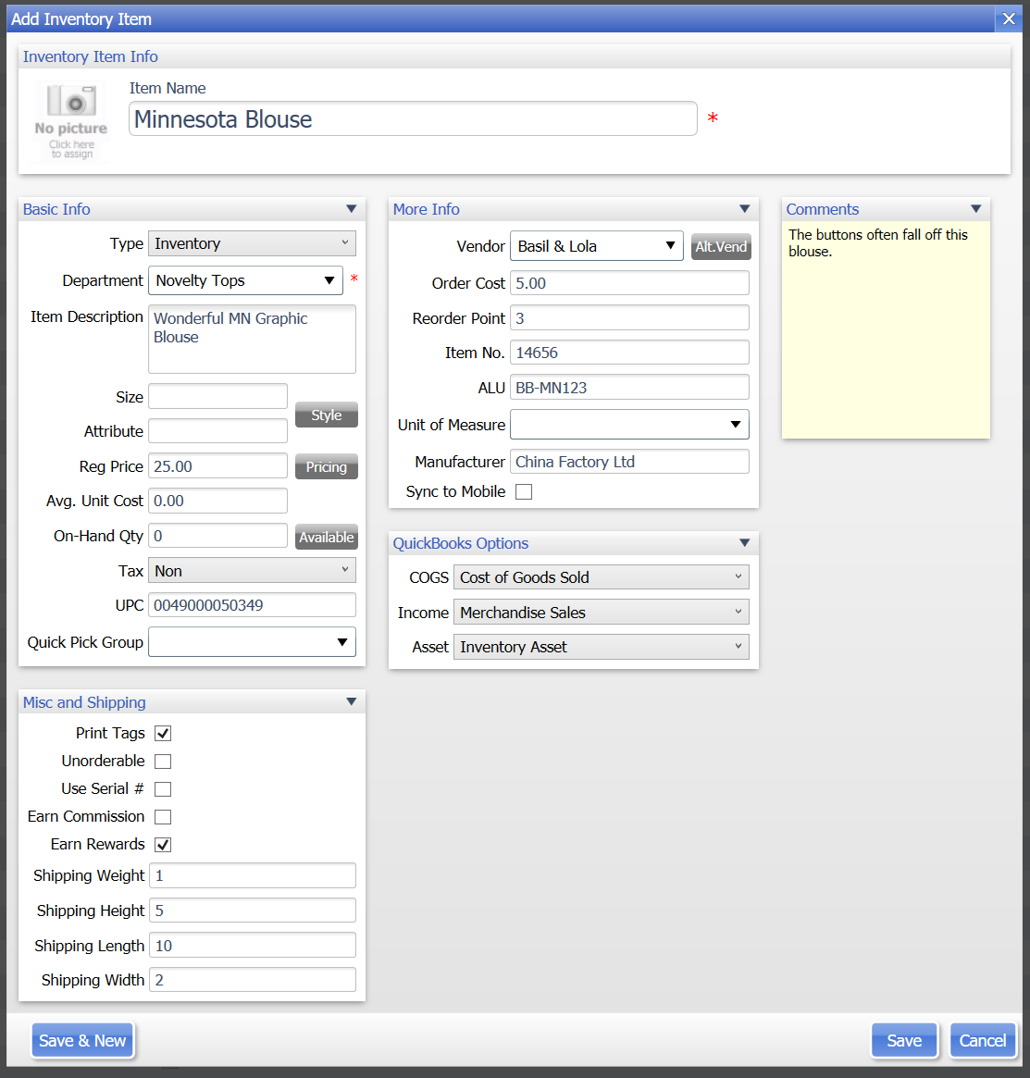Click the On-Hand Qty field

(218, 536)
